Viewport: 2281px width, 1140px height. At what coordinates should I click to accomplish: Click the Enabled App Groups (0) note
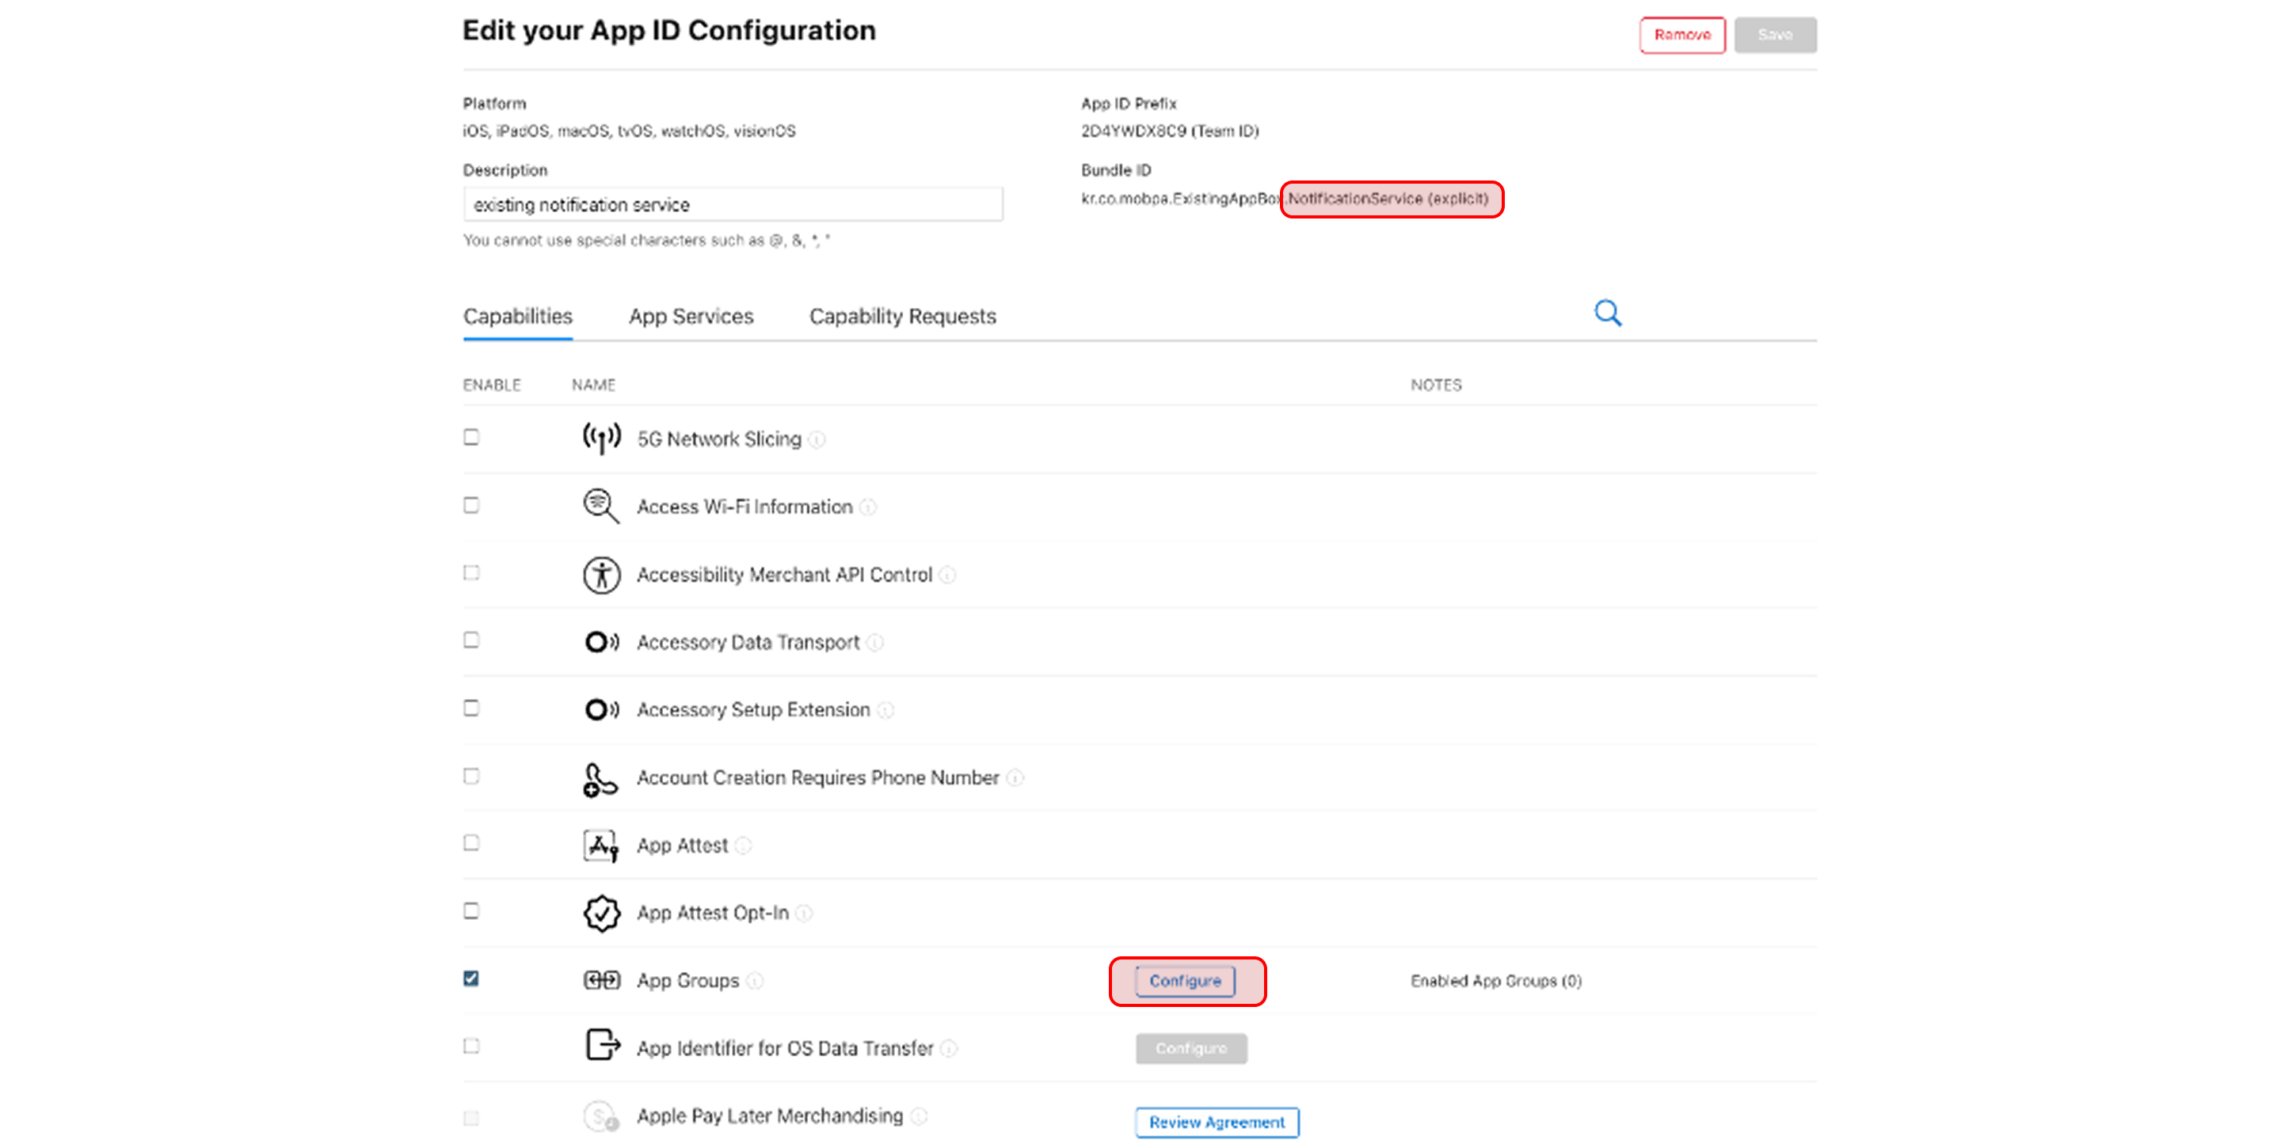pyautogui.click(x=1495, y=982)
